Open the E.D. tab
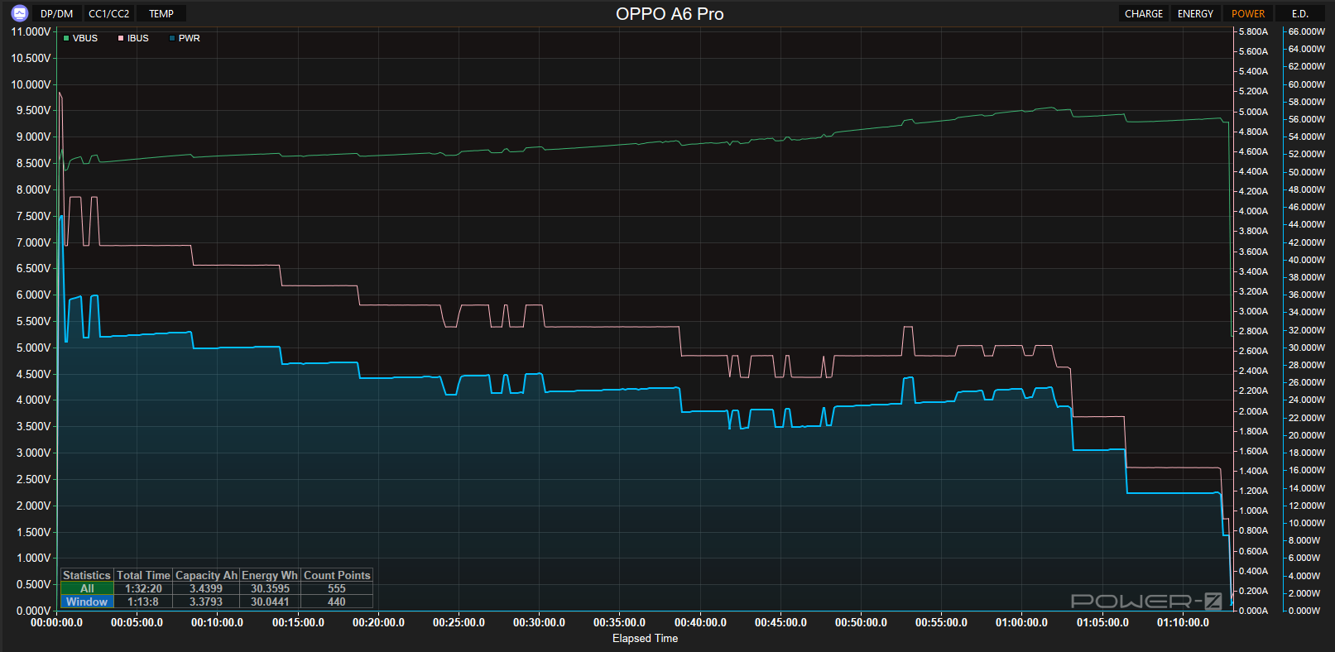 (1299, 14)
